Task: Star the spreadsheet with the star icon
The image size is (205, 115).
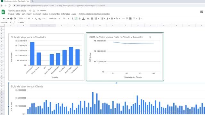Action: coord(30,11)
